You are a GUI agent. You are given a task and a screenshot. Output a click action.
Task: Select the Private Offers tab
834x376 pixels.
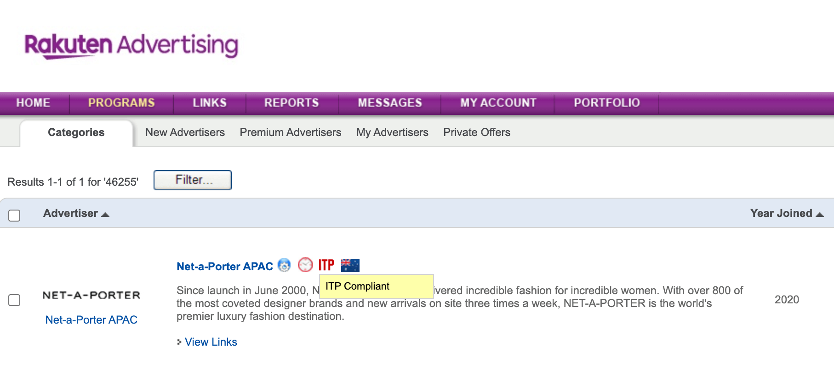click(x=477, y=132)
